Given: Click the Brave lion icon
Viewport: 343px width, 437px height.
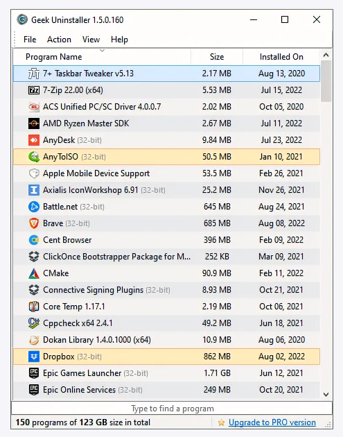Looking at the screenshot, I should pyautogui.click(x=34, y=223).
